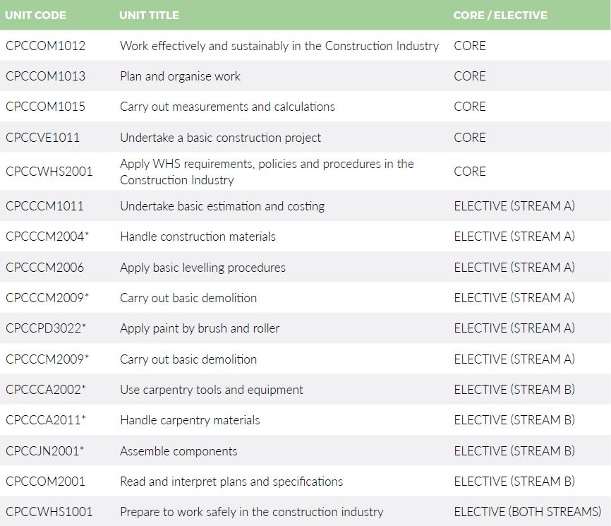Click 'Handle carpentry materials' unit title

tap(190, 420)
